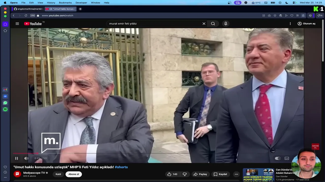
Task: Open Opera sidebar home icon
Action: pos(5,24)
